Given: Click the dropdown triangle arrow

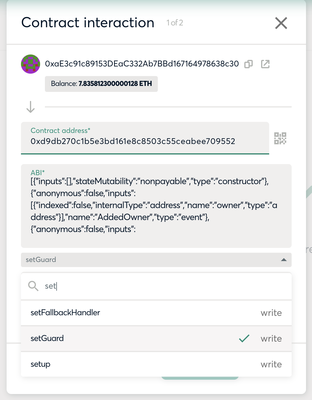Looking at the screenshot, I should pos(284,260).
